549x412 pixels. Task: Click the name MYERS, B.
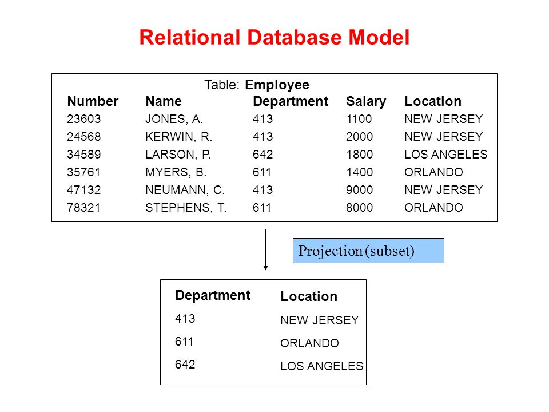click(176, 172)
